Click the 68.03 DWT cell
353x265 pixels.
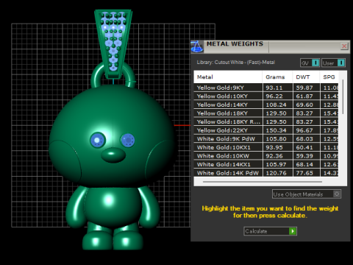tap(306, 139)
